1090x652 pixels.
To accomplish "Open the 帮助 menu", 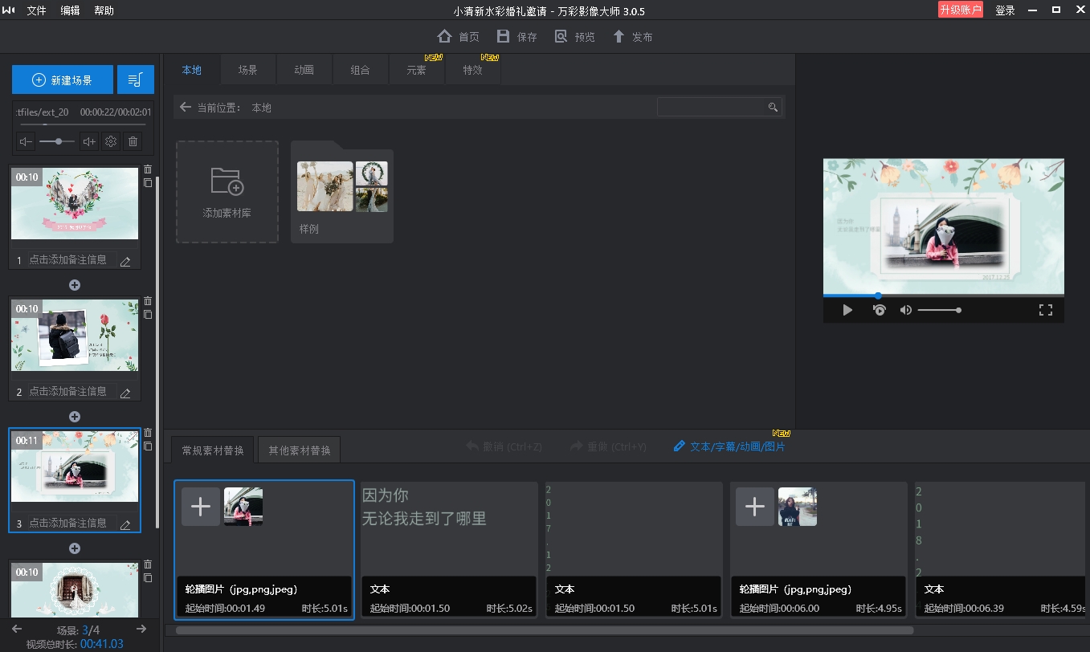I will click(104, 10).
